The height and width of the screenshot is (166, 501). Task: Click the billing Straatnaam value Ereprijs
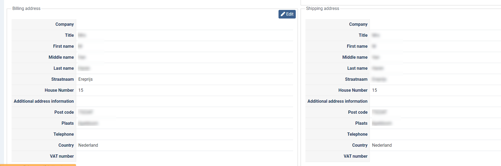(85, 79)
